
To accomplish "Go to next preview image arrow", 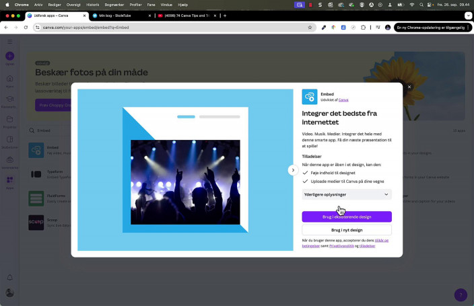I will (293, 170).
